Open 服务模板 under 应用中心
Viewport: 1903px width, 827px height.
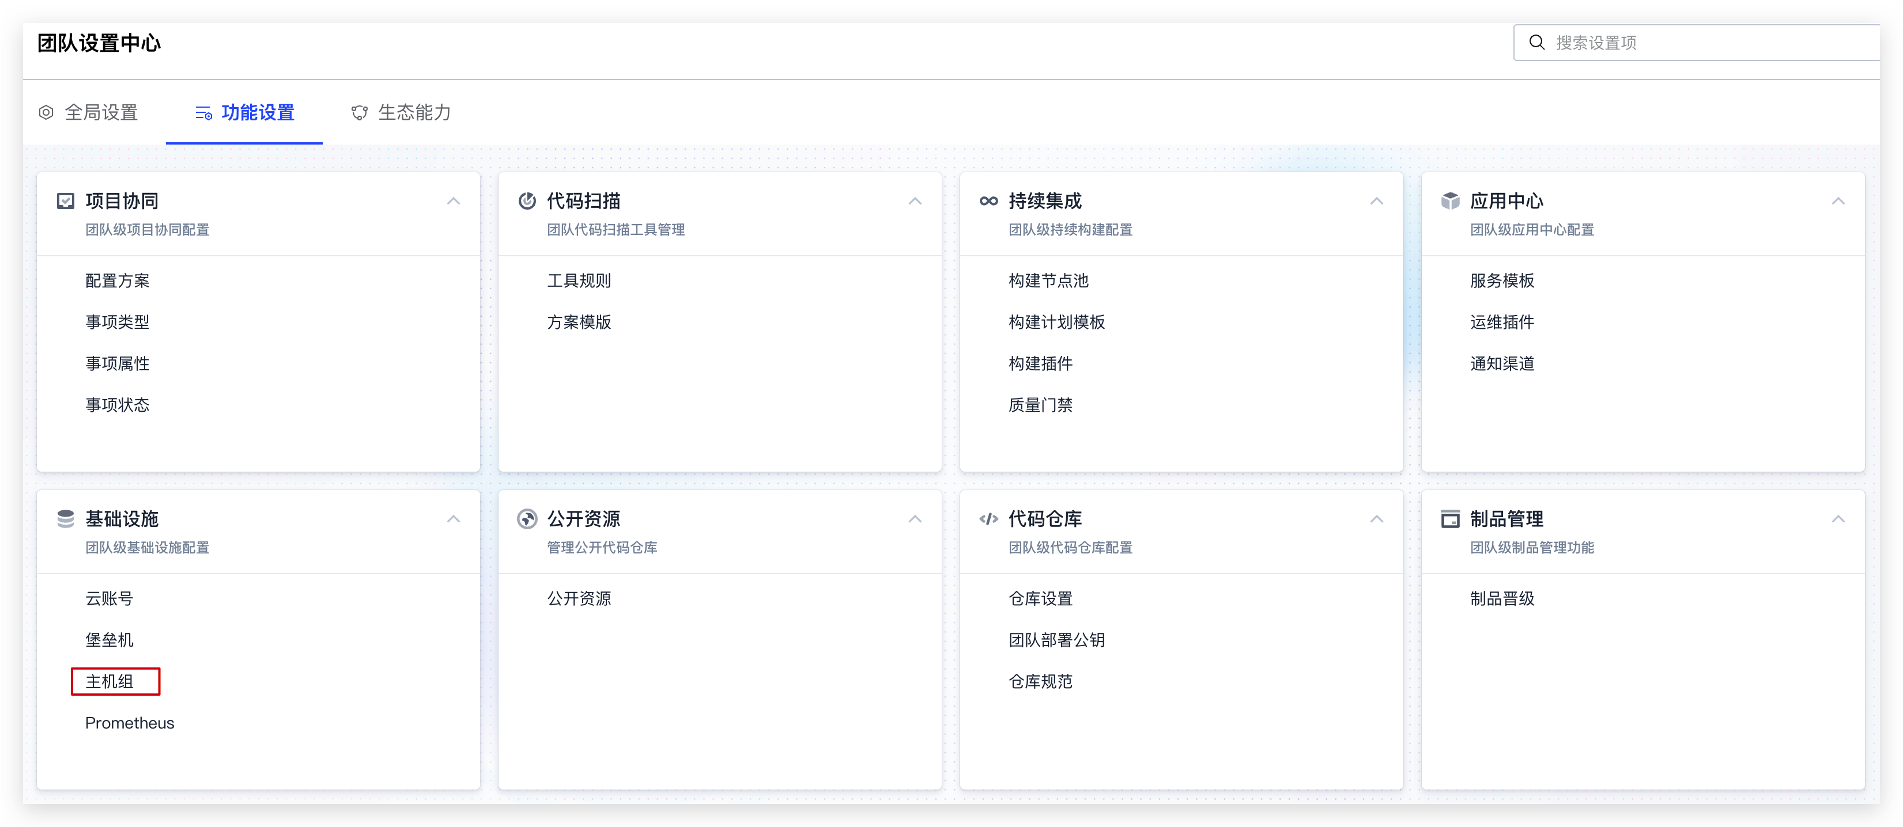coord(1502,280)
